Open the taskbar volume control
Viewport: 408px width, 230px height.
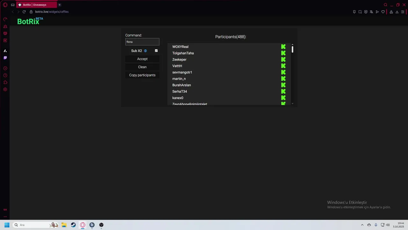click(x=388, y=225)
